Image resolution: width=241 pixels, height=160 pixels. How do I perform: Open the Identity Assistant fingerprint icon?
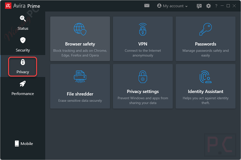pos(205,77)
